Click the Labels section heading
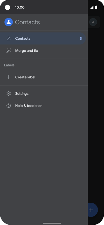The image size is (104, 225). pos(9,65)
